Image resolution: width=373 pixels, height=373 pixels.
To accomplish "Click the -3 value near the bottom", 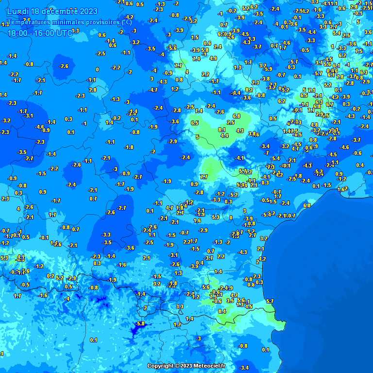I will [198, 339].
